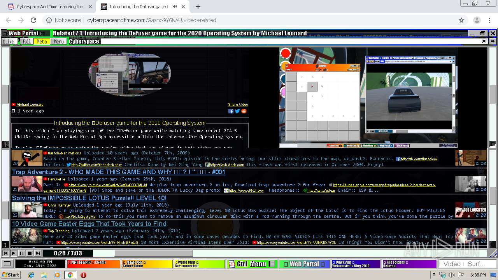This screenshot has width=498, height=280.
Task: Open the bit.ly puzzle purchase link
Action: (79, 217)
